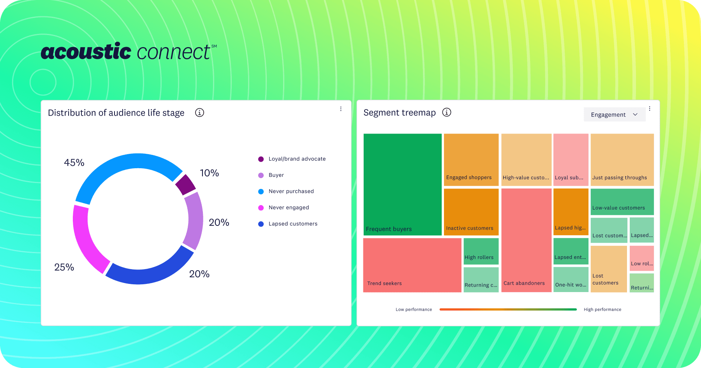
Task: Open three-dot menu on the treemap card
Action: (650, 109)
